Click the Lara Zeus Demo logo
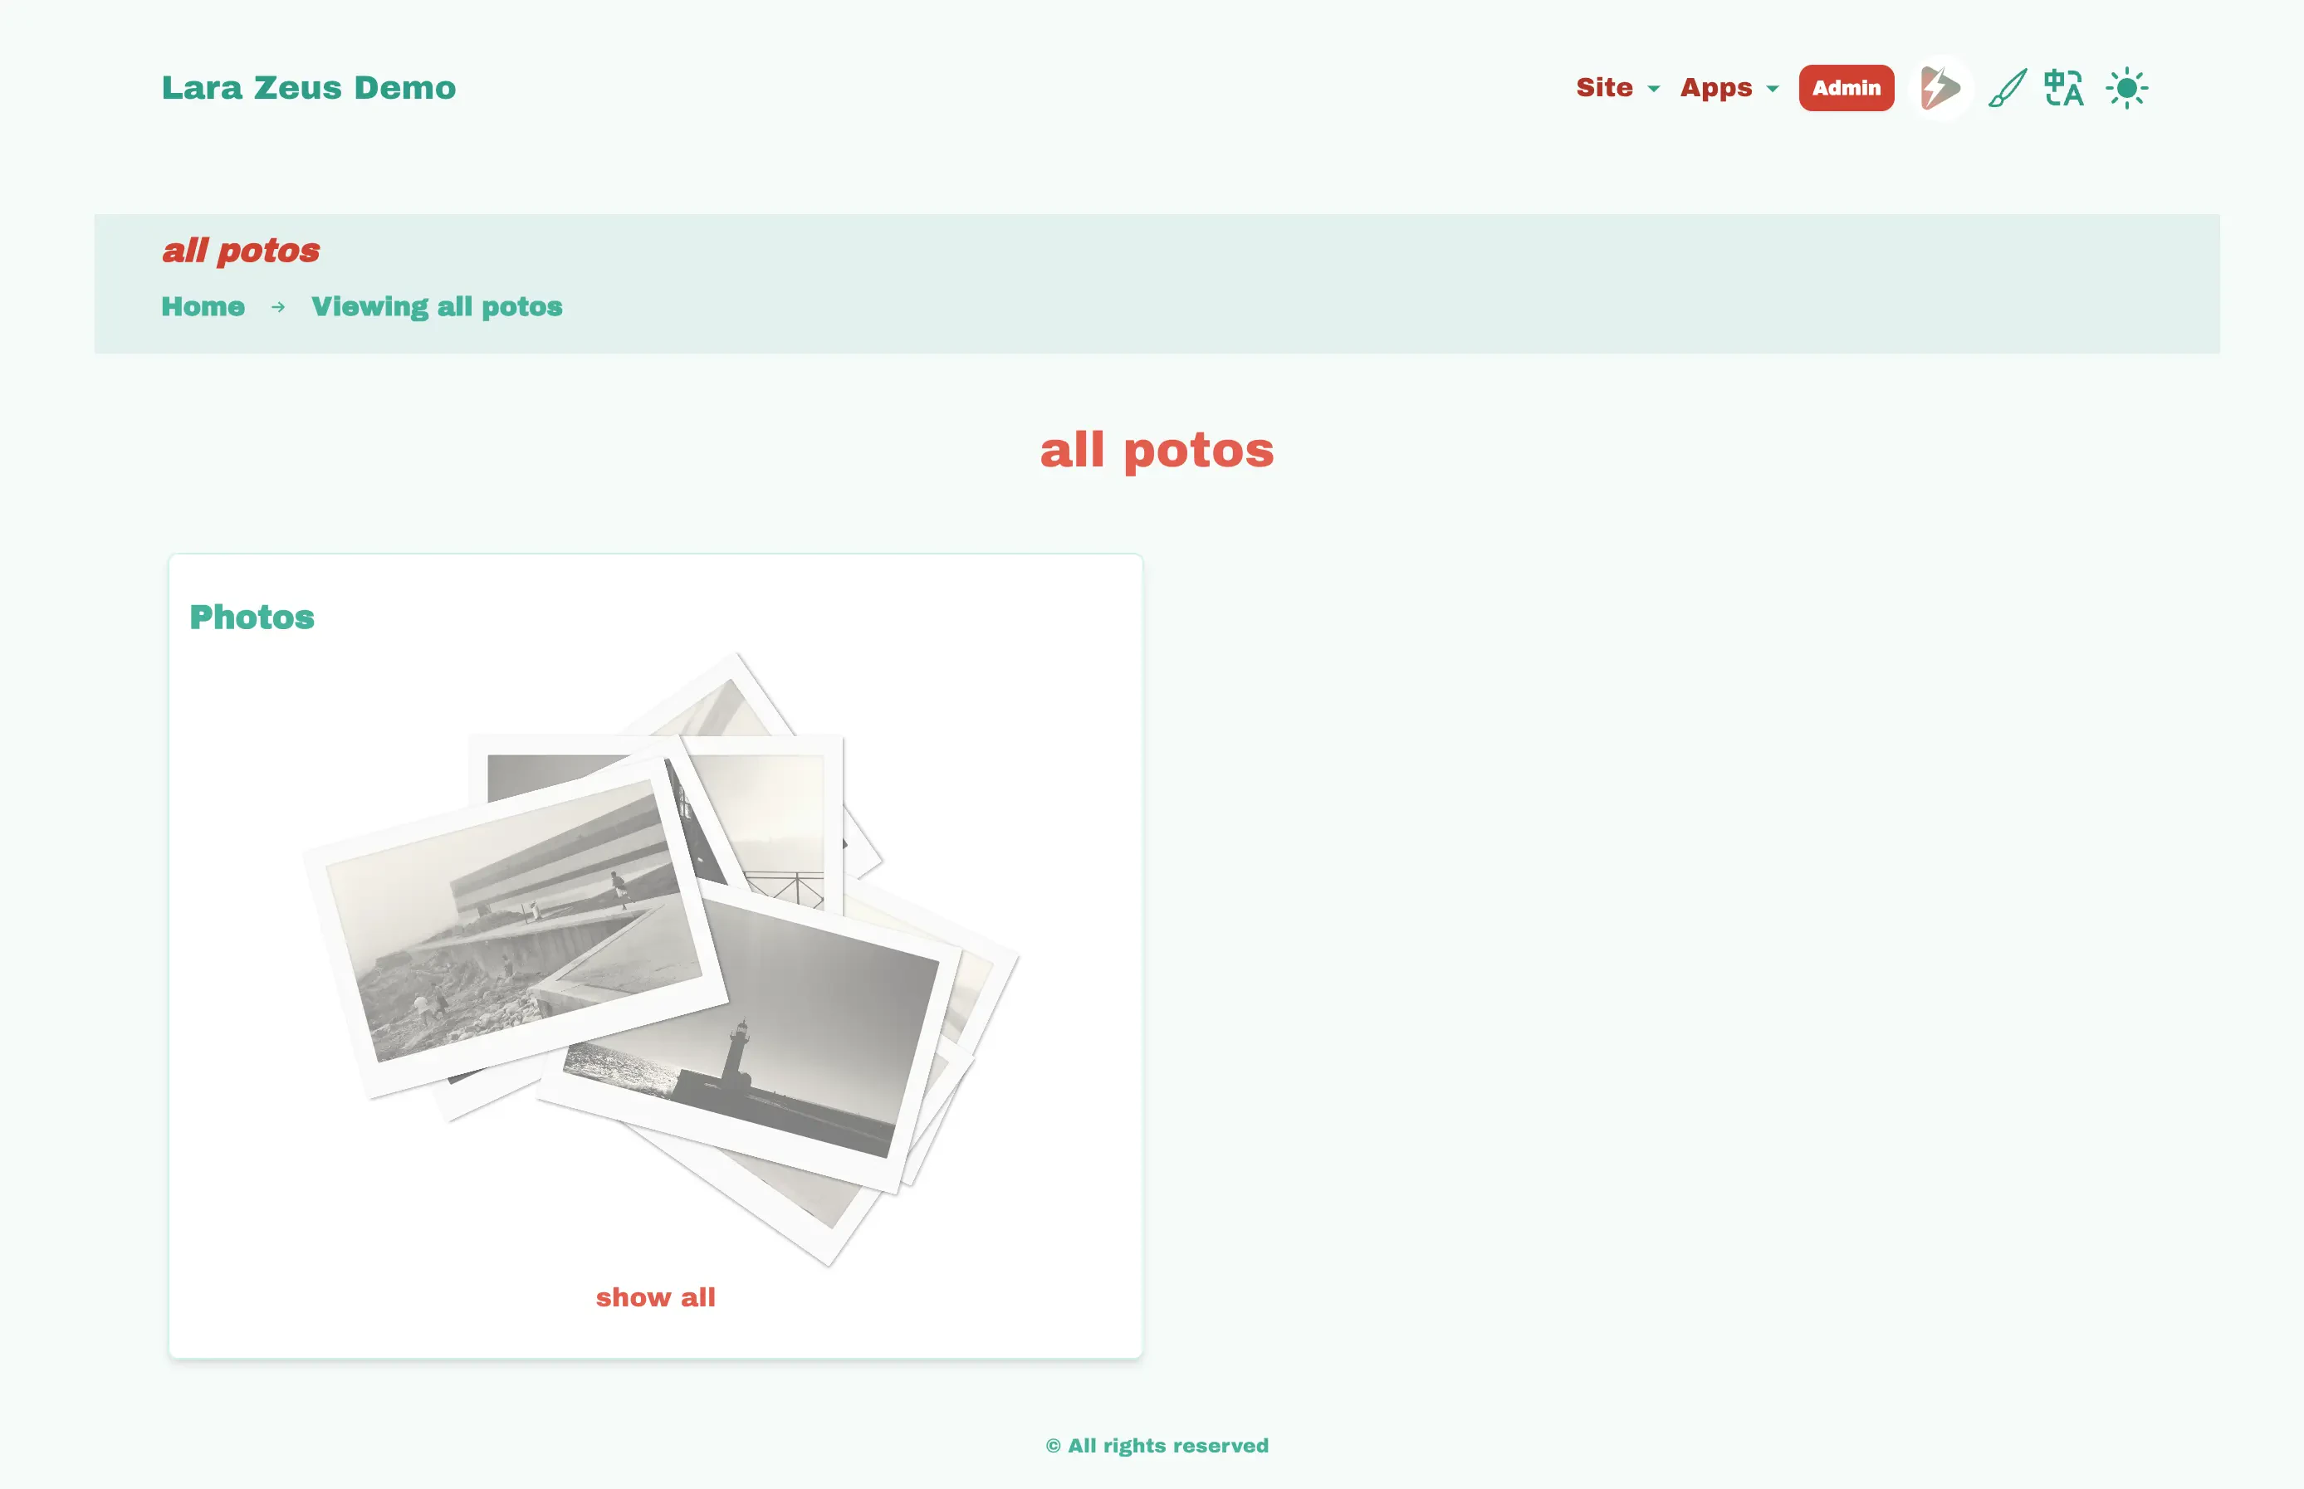Image resolution: width=2304 pixels, height=1489 pixels. click(309, 87)
